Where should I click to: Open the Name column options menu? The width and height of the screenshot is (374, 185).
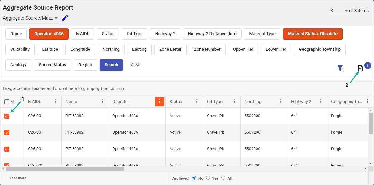102,102
